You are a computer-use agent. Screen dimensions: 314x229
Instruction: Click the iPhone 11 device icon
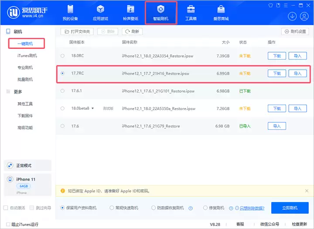pos(10,179)
